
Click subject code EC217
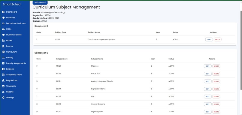tap(59, 96)
